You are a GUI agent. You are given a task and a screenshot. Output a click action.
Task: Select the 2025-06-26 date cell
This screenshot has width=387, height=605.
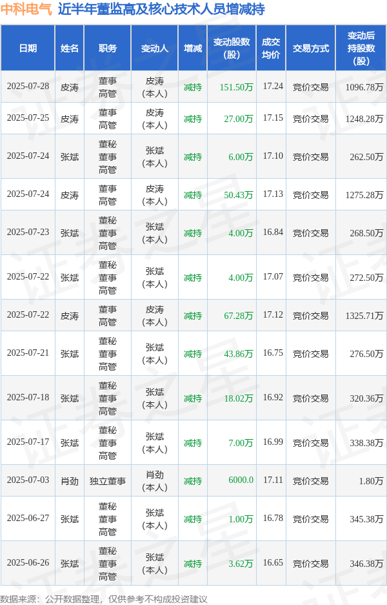pyautogui.click(x=28, y=564)
